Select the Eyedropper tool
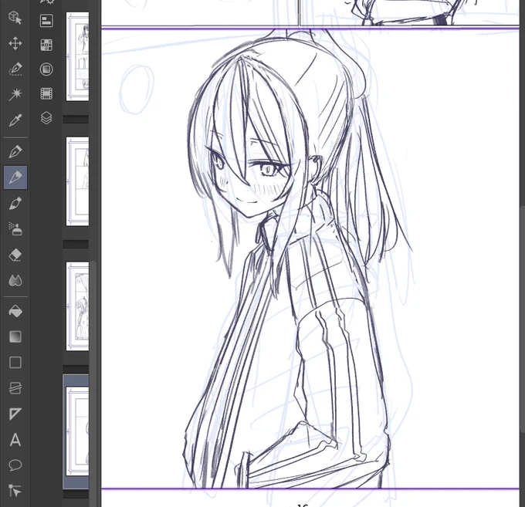Screen dimensions: 525x507 (x=15, y=120)
